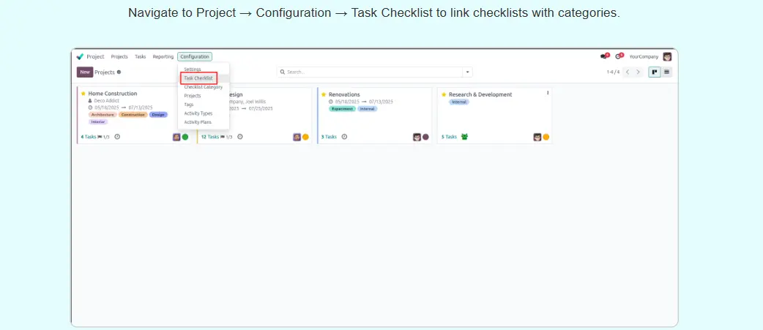
Task: Expand the search options dropdown arrow
Action: pyautogui.click(x=467, y=72)
